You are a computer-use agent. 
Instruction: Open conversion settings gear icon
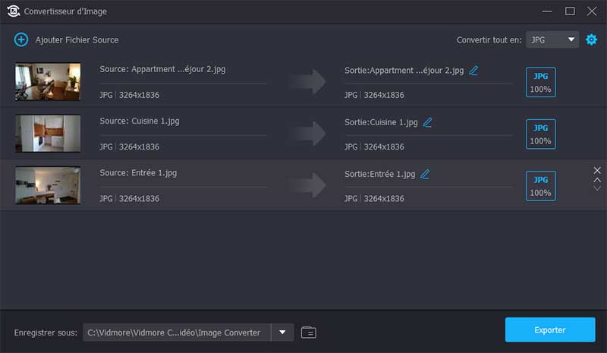pos(591,39)
